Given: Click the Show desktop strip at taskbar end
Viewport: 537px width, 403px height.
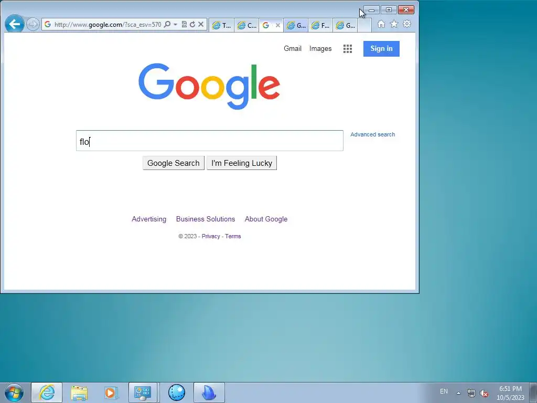Looking at the screenshot, I should pos(533,393).
